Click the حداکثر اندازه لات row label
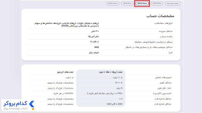This screenshot has height=113, width=202. click(163, 104)
